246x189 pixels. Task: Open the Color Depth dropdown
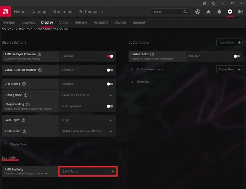88,120
